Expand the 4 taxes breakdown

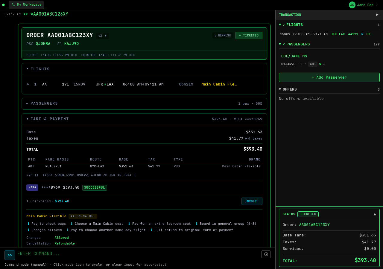[254, 138]
